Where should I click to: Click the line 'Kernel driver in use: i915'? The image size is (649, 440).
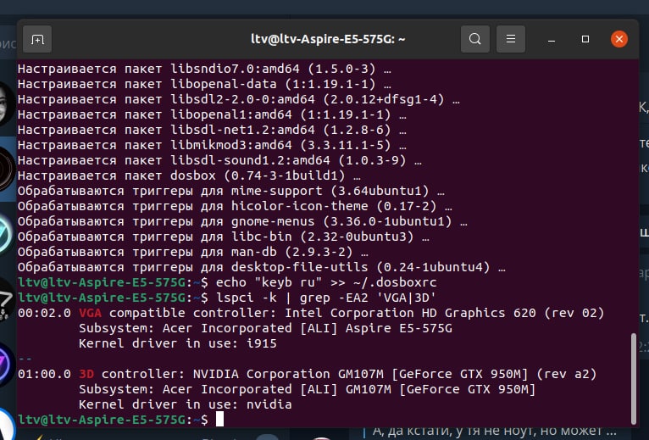(x=178, y=343)
